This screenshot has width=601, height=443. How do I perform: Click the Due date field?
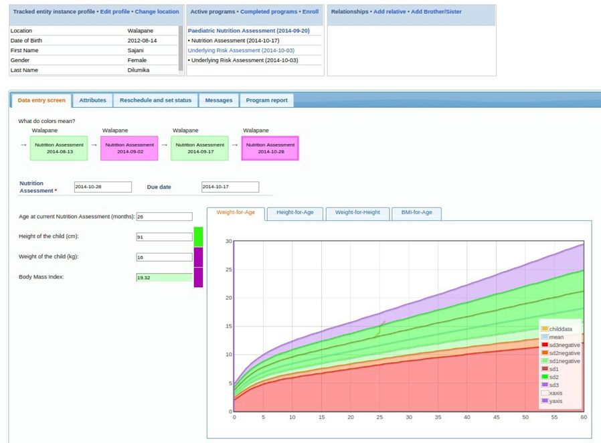pos(230,187)
